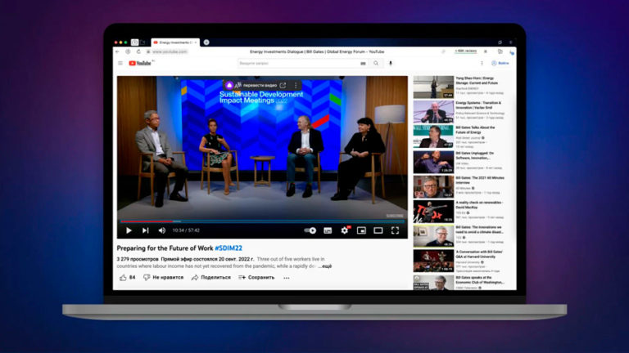Toggle the autoplay switch

(x=310, y=230)
